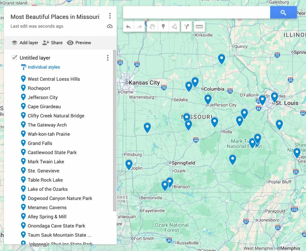Open Individual styles options
The width and height of the screenshot is (306, 251).
40,67
